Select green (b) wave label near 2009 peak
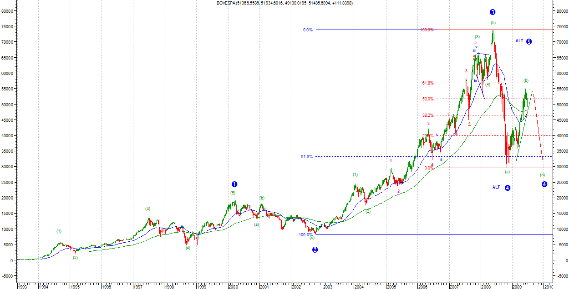The image size is (569, 289). [526, 80]
